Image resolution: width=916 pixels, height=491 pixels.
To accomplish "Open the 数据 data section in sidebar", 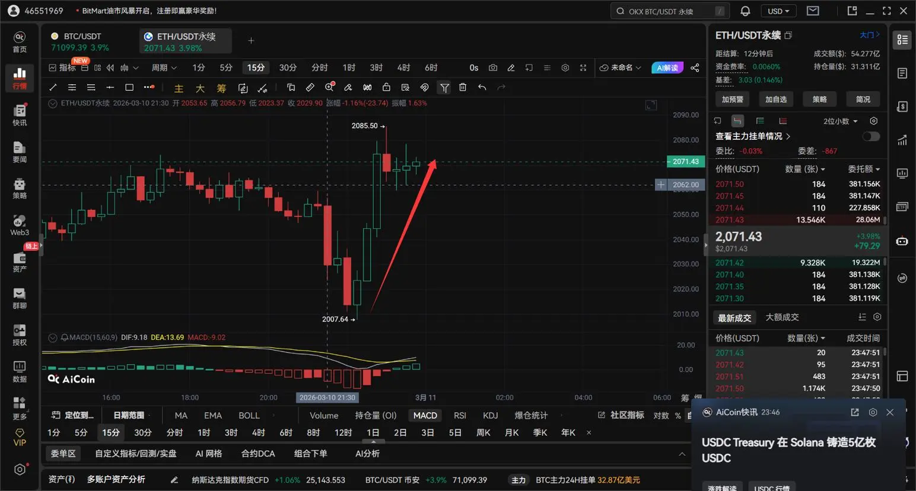I will coord(20,372).
